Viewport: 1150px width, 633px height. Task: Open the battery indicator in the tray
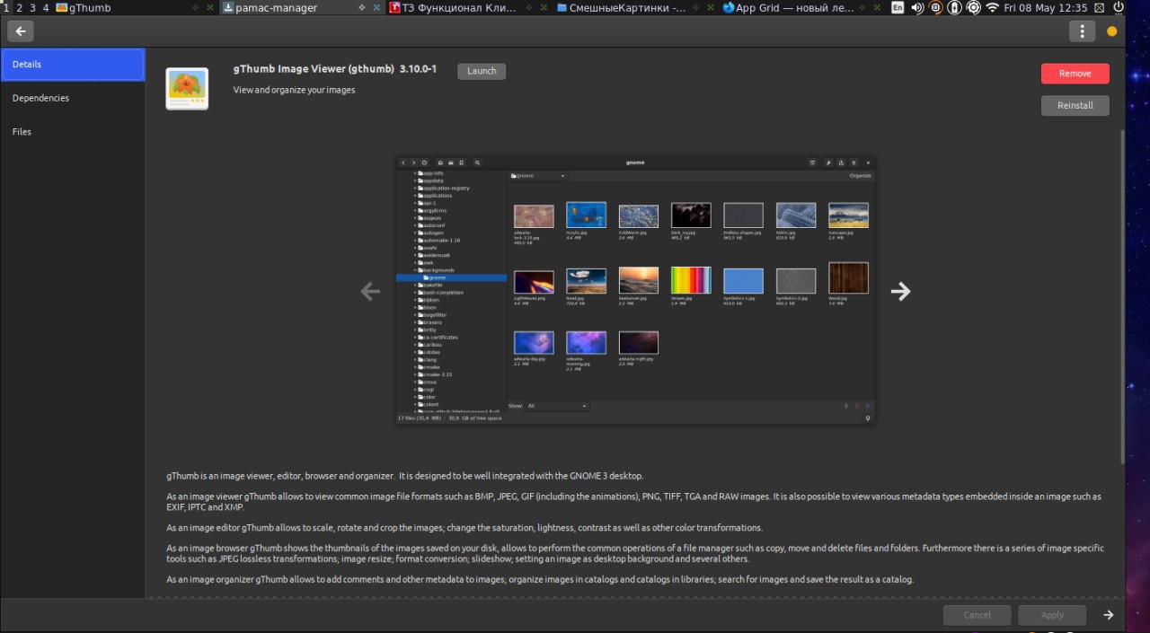[954, 7]
